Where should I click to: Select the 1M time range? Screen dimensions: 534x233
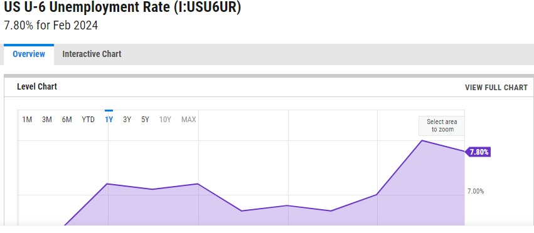coord(27,120)
